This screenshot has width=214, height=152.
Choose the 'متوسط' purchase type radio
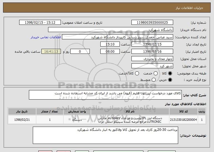[x=153, y=80]
